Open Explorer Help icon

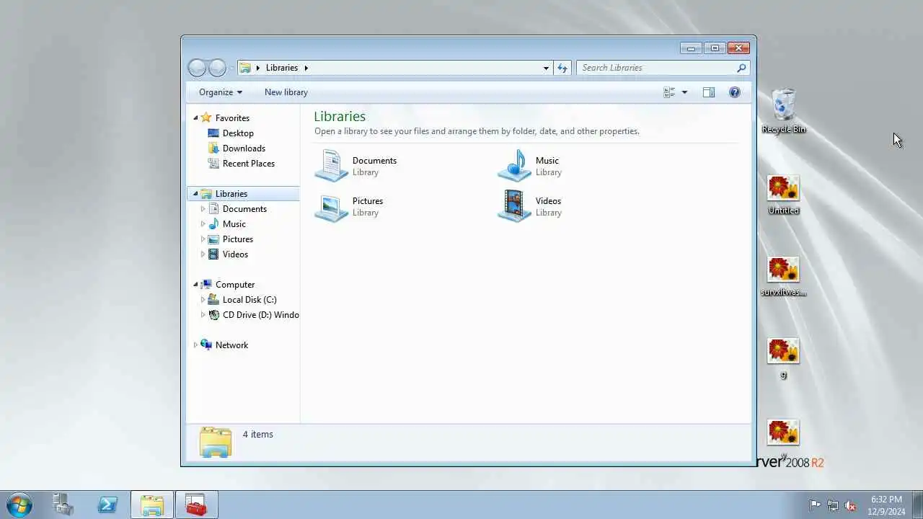coord(734,92)
